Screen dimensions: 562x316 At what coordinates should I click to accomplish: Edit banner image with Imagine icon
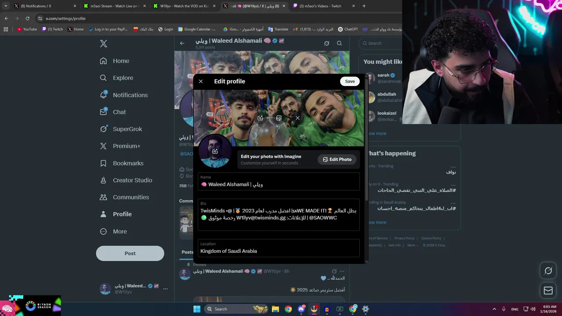pos(279,118)
